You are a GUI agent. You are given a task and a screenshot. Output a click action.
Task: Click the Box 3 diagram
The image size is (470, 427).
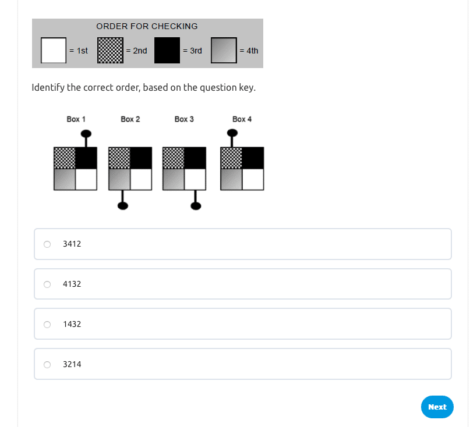[184, 169]
